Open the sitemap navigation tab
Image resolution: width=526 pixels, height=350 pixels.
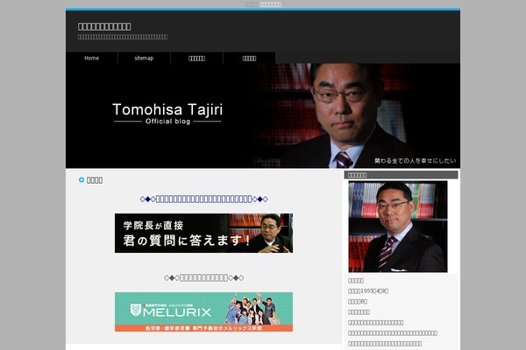point(144,58)
